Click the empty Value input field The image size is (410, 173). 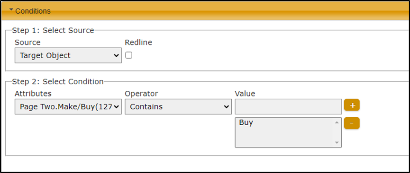[288, 106]
